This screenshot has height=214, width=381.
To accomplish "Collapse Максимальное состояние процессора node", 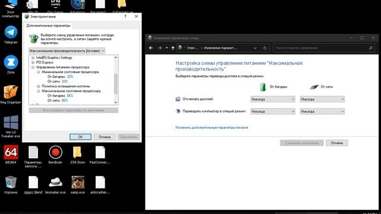I will (38, 91).
